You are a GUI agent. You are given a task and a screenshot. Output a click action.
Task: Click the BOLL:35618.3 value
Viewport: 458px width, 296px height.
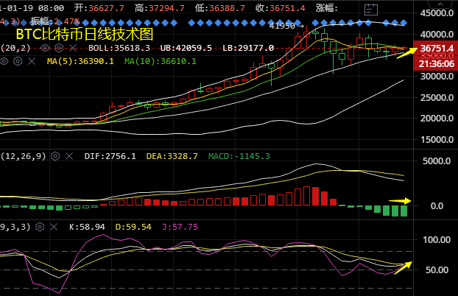tap(119, 48)
